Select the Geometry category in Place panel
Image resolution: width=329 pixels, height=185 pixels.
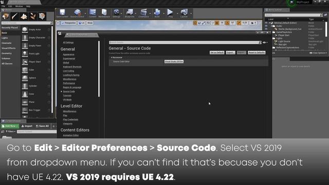(7, 53)
